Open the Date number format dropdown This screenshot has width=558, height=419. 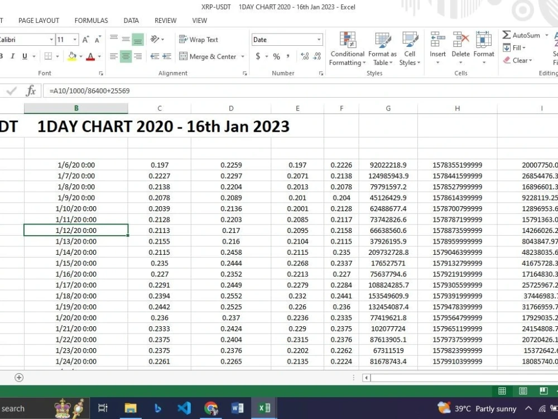(x=319, y=40)
